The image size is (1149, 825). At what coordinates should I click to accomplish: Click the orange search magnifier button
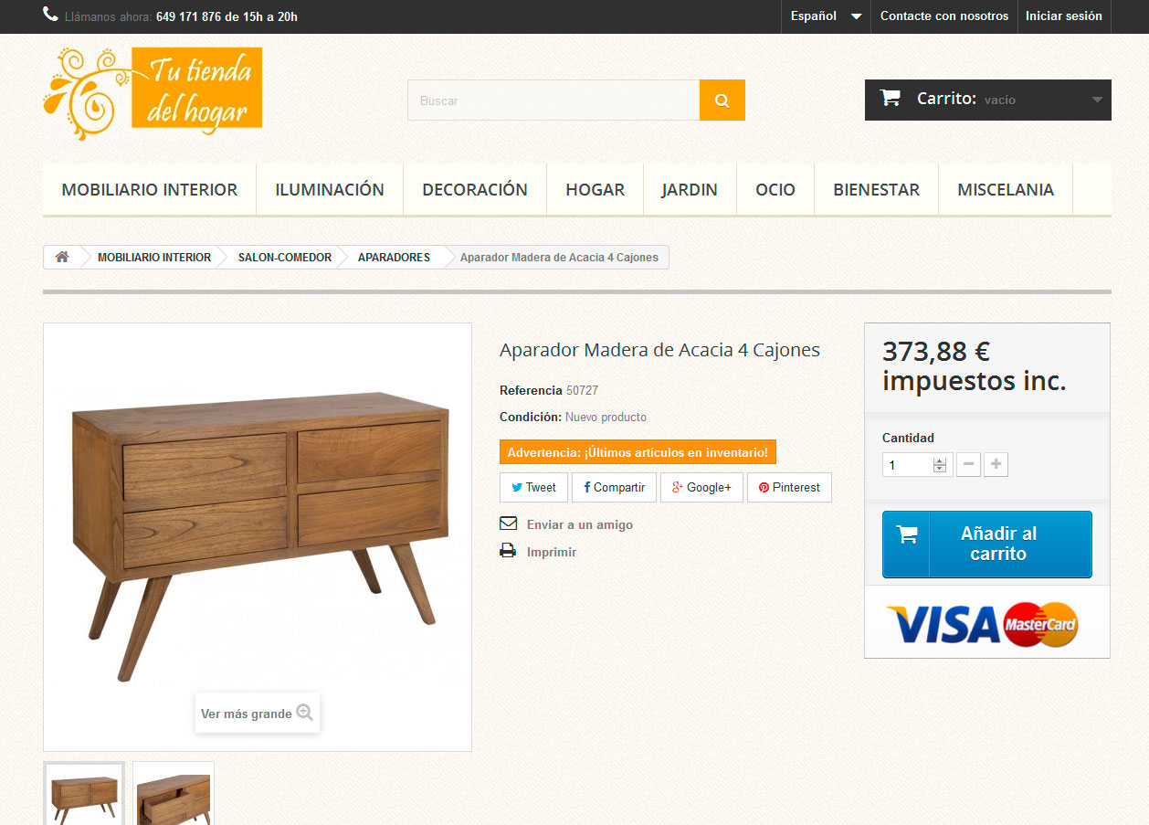point(722,100)
